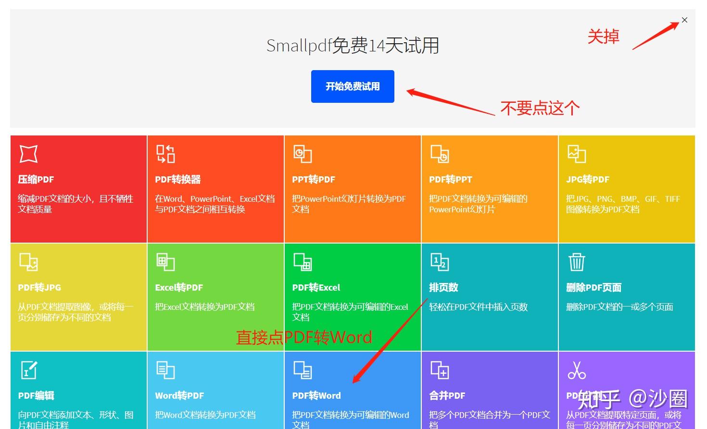Open the 排页数 tool title
The width and height of the screenshot is (707, 429).
pyautogui.click(x=443, y=288)
